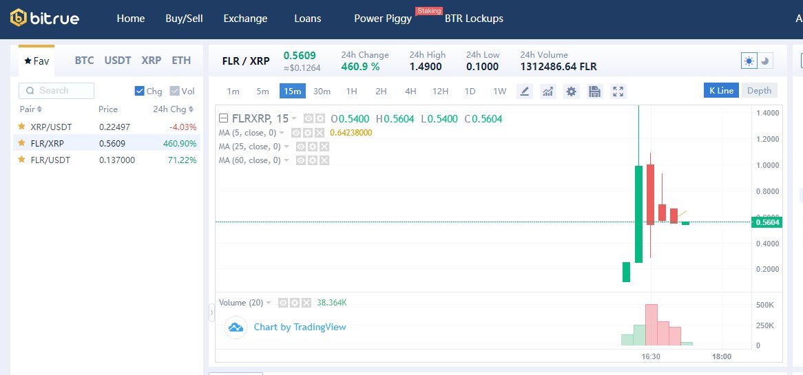Select the XRP/USDT pair row
803x375 pixels.
[x=107, y=127]
